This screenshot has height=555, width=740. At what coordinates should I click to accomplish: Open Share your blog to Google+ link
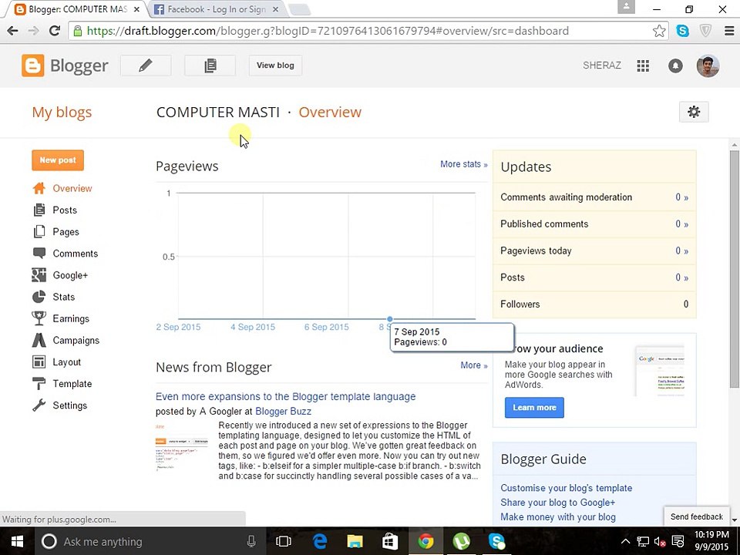point(558,503)
